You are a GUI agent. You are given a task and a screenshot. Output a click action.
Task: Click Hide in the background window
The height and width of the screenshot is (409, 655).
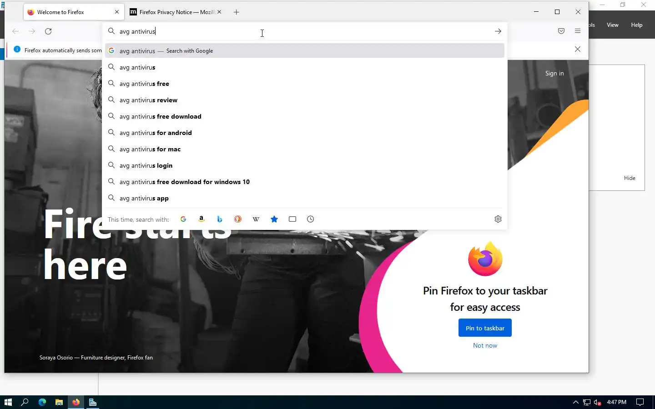pyautogui.click(x=630, y=178)
